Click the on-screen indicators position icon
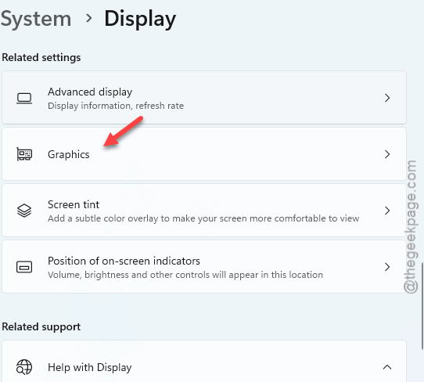The height and width of the screenshot is (382, 424). [24, 267]
